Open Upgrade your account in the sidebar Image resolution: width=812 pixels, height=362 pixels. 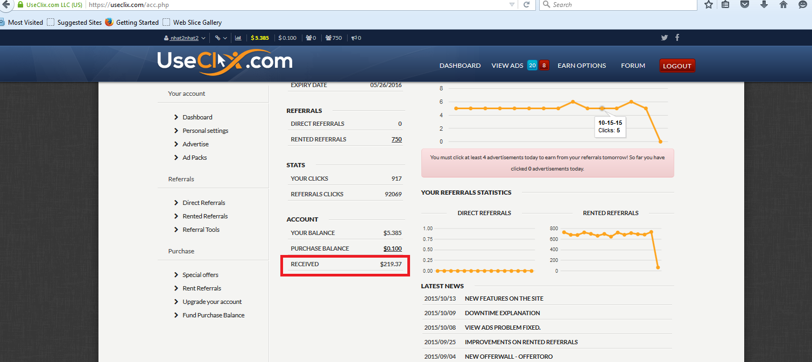click(212, 302)
